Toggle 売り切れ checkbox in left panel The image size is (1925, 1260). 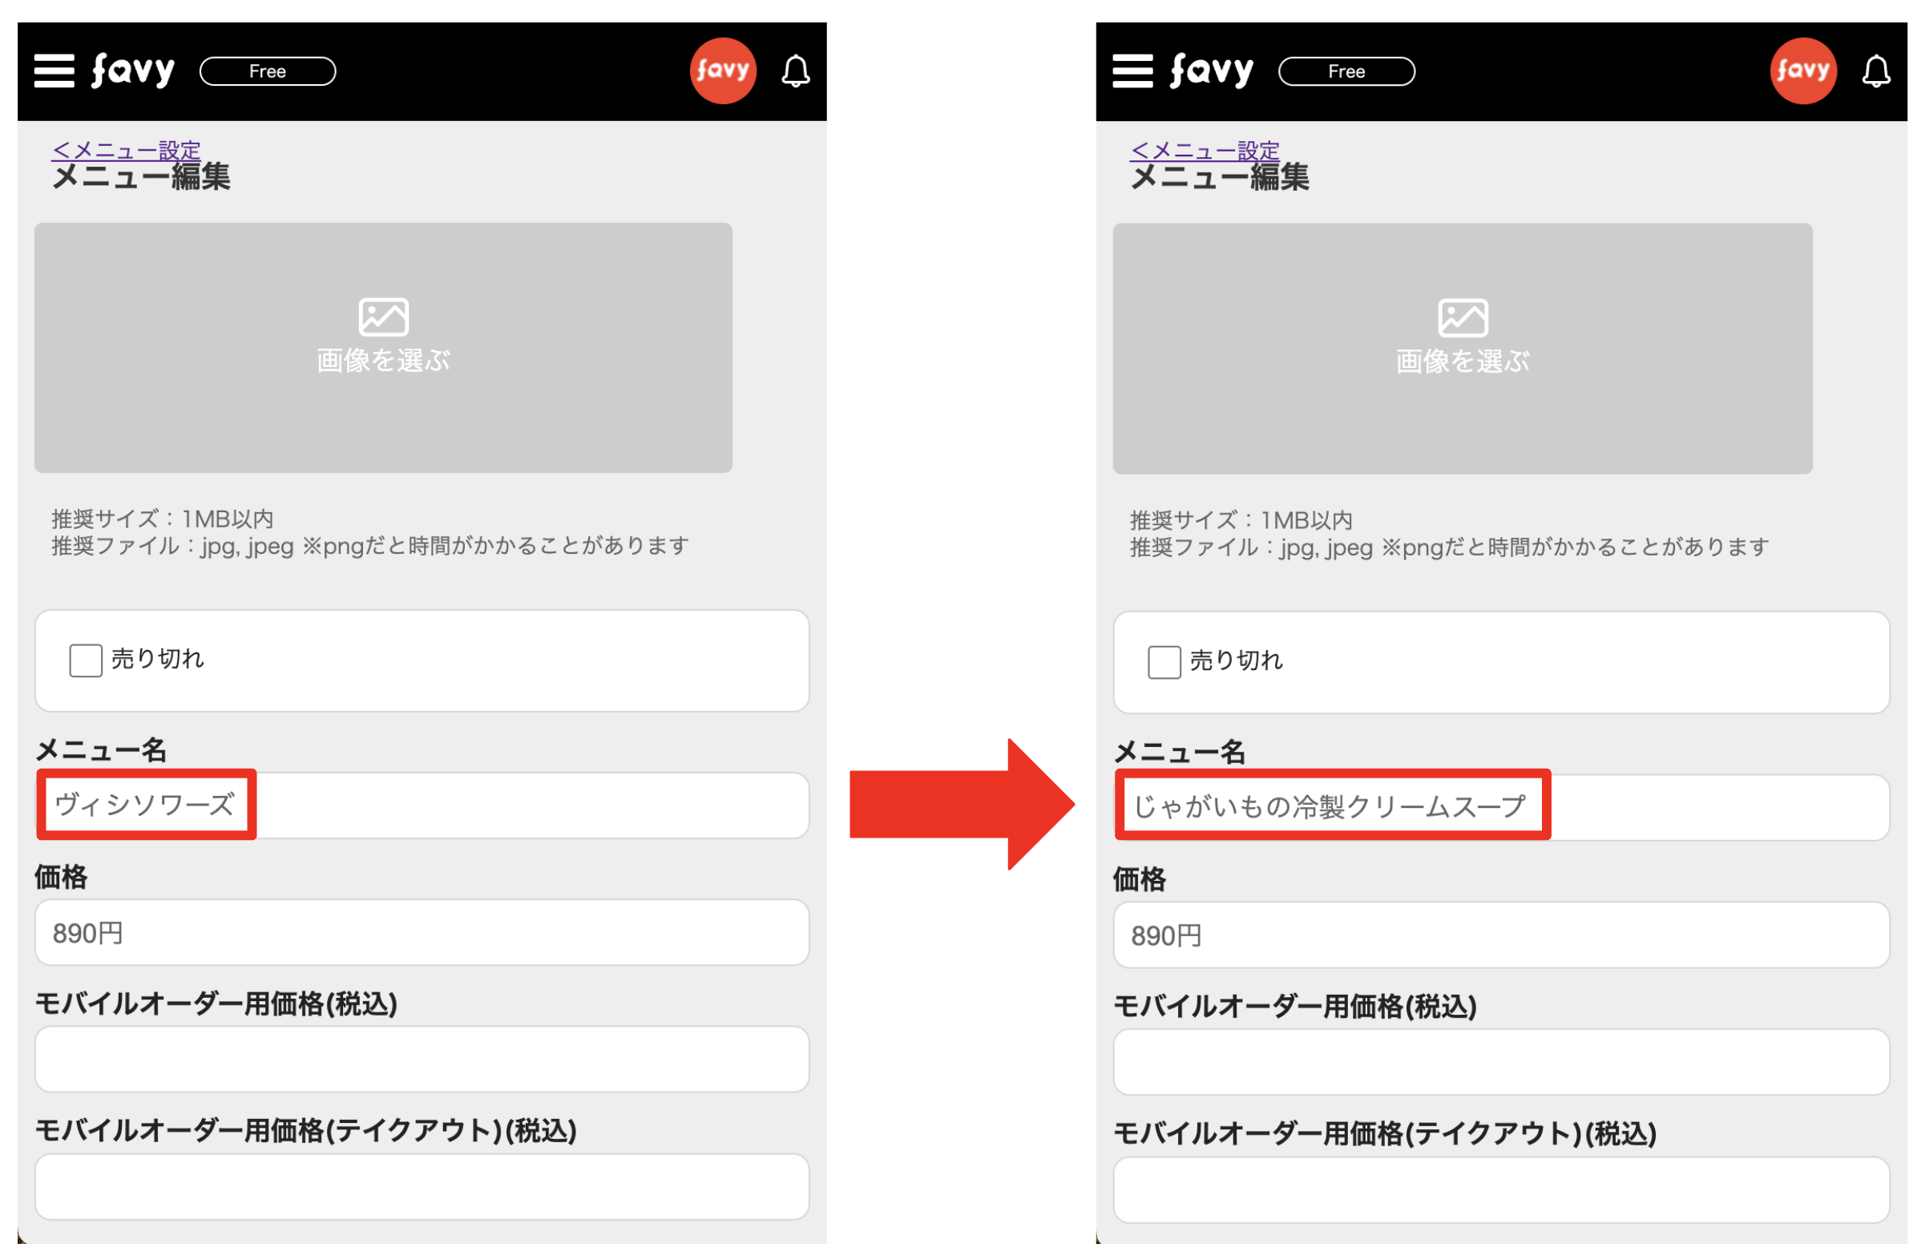pyautogui.click(x=86, y=660)
